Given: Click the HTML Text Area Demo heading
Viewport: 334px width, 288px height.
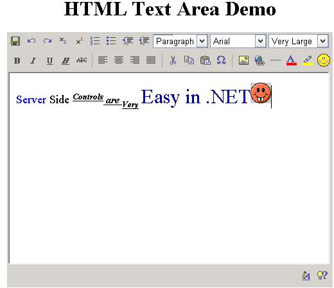Looking at the screenshot, I should [x=170, y=9].
